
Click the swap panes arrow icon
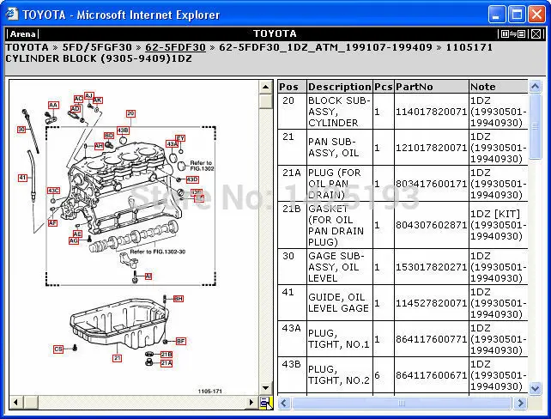tap(513, 34)
